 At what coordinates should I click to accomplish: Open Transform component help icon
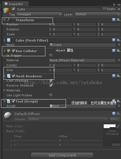[113, 20]
